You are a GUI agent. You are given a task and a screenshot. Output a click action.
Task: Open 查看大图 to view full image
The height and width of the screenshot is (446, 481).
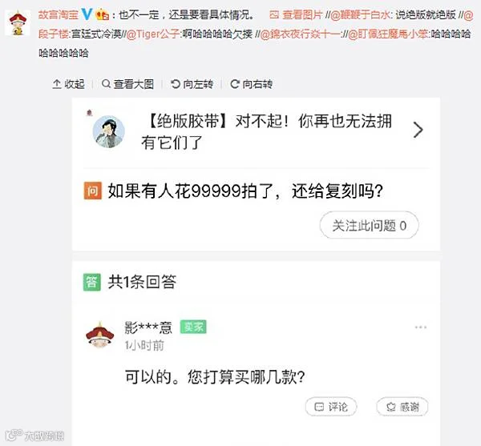click(127, 84)
